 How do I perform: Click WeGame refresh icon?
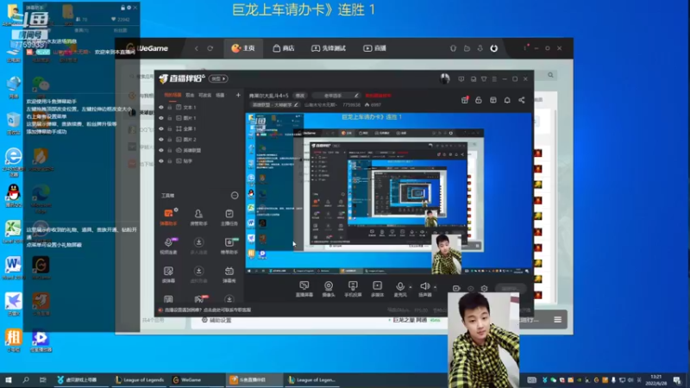[210, 48]
